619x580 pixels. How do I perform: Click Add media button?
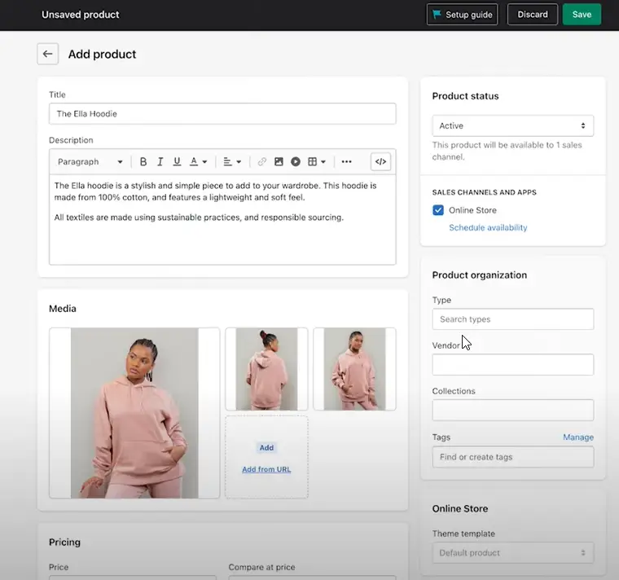click(x=266, y=448)
